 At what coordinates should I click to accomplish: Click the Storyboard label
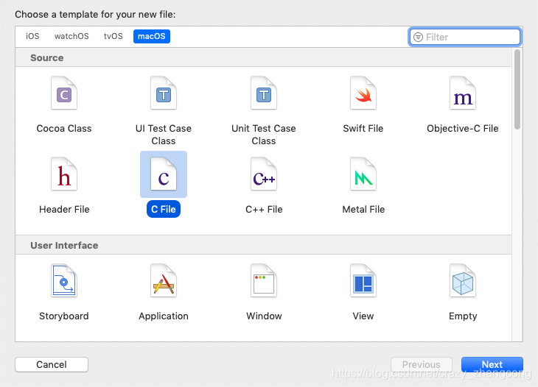[x=64, y=316]
